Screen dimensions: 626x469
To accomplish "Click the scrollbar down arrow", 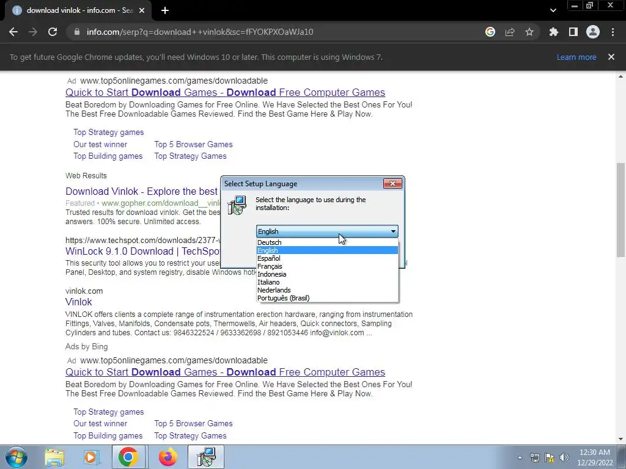I will click(x=621, y=439).
